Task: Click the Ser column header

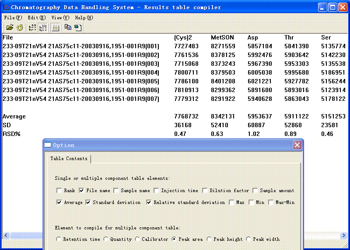Action: tap(326, 38)
